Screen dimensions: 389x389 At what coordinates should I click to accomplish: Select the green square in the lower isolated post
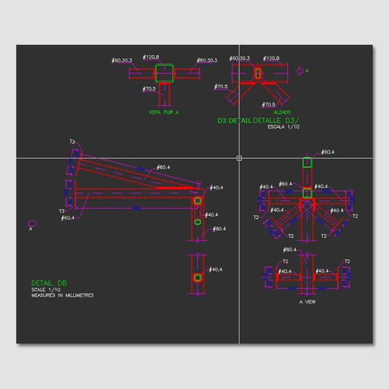pyautogui.click(x=198, y=277)
